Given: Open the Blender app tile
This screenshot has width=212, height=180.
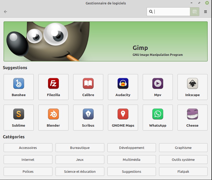Looking at the screenshot, I should 53,118.
